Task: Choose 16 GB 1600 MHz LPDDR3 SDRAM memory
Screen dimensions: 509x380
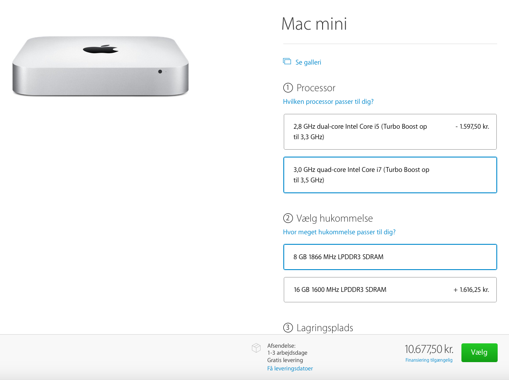Action: pos(390,290)
